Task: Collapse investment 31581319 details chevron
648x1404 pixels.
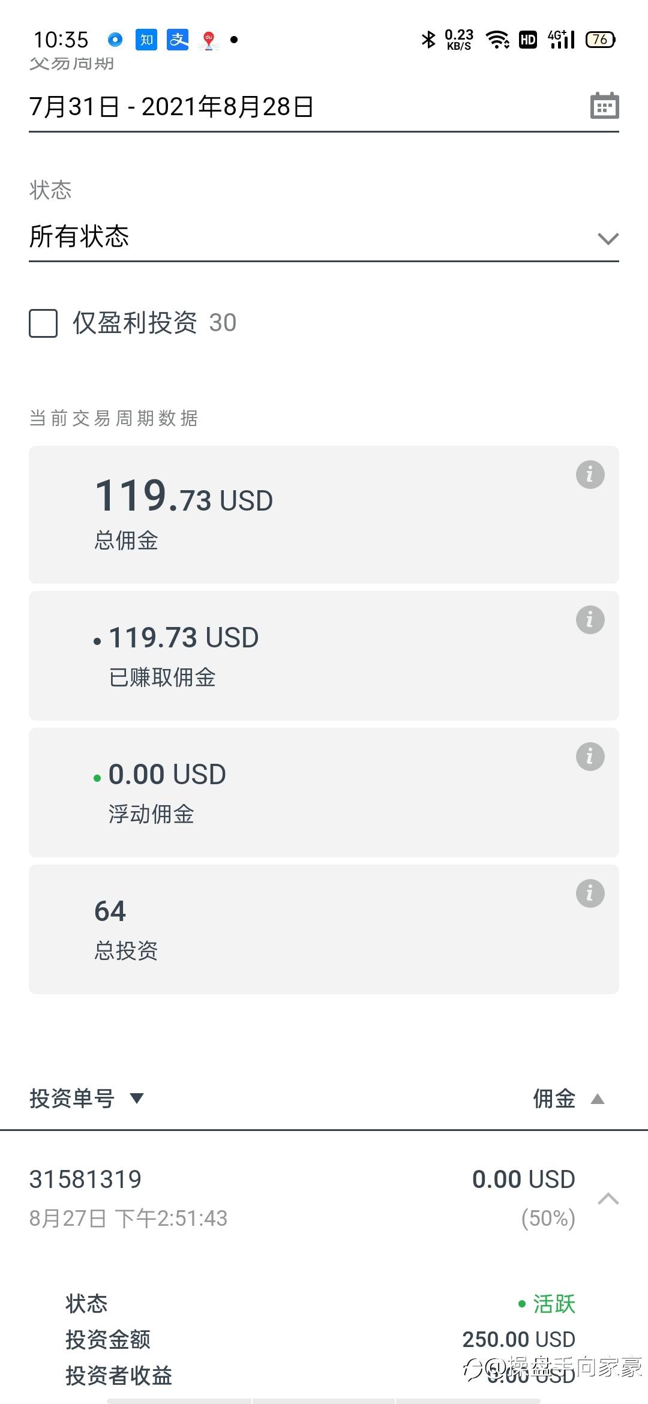Action: [608, 1199]
